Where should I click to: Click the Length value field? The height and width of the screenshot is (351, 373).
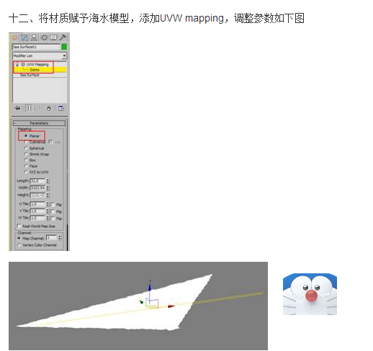(x=37, y=181)
